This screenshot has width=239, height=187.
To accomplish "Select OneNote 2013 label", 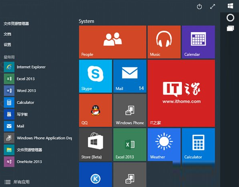I will point(29,162).
